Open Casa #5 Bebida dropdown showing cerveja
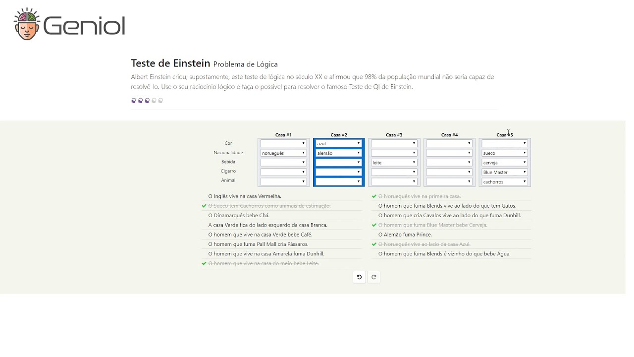The width and height of the screenshot is (634, 357). coord(505,162)
